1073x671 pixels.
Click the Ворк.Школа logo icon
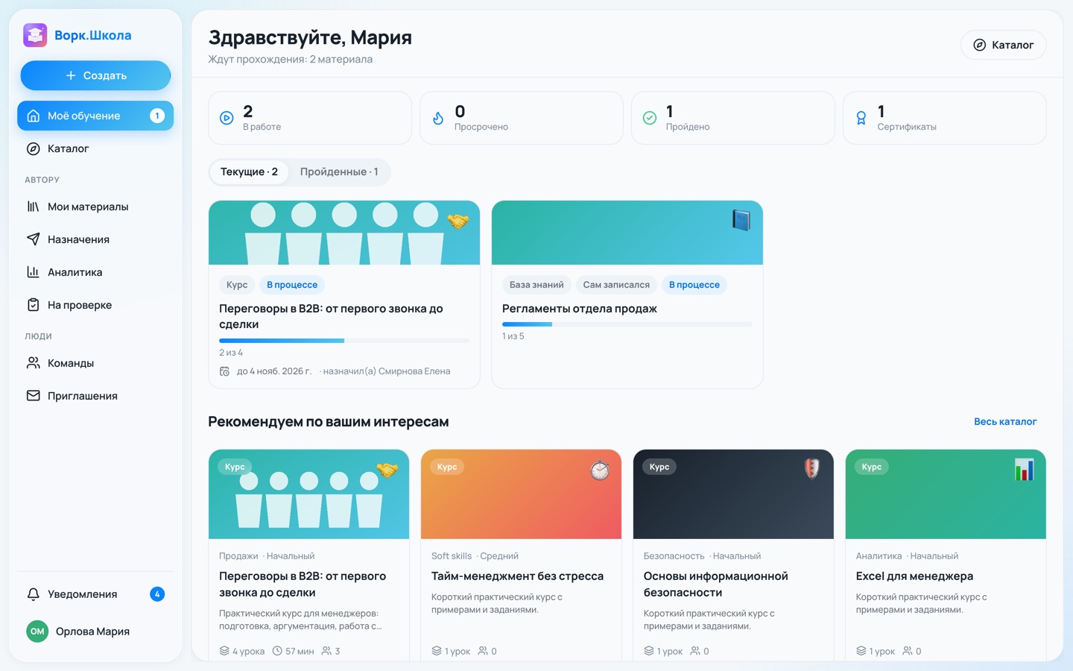(x=35, y=35)
